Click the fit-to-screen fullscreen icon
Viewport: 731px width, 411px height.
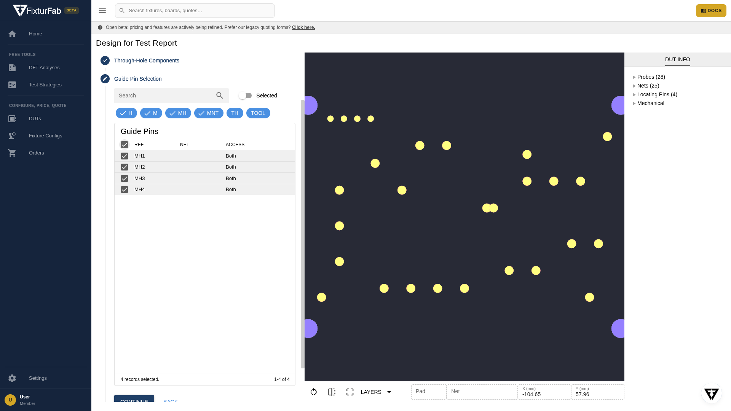350,392
